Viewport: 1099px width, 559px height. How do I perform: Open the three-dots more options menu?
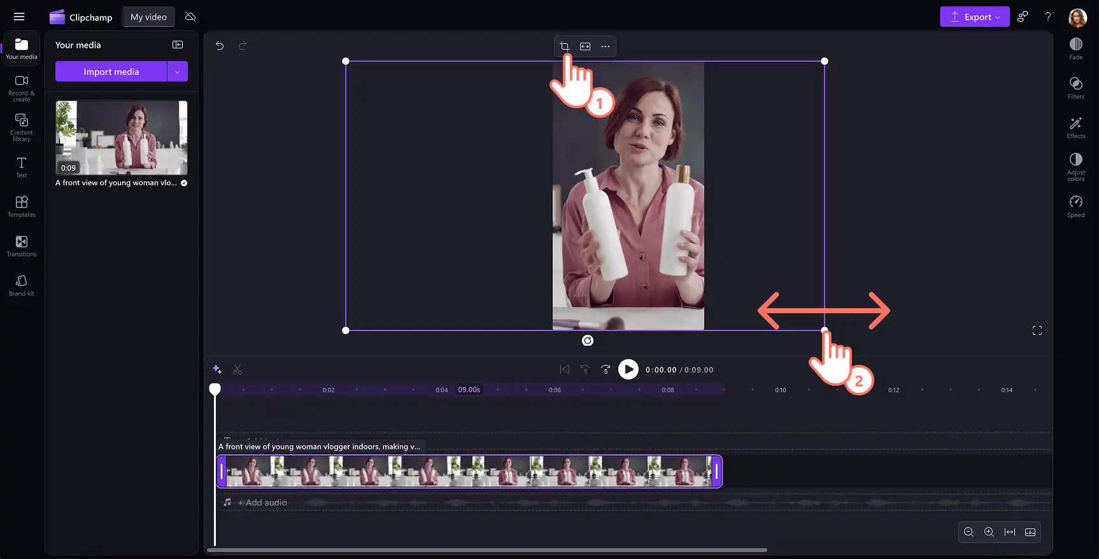coord(606,46)
